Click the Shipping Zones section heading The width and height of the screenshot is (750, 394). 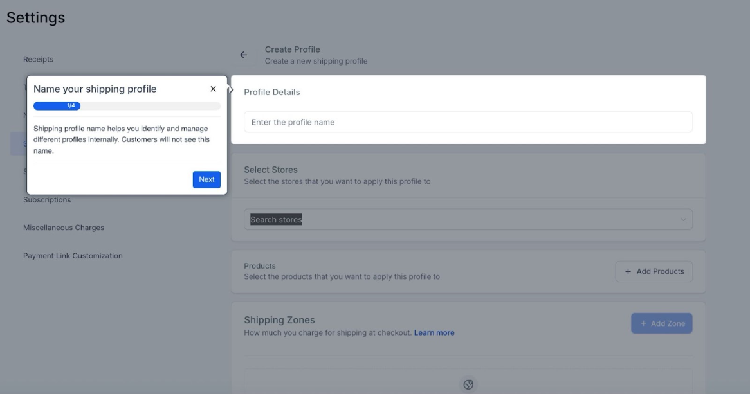click(x=279, y=320)
